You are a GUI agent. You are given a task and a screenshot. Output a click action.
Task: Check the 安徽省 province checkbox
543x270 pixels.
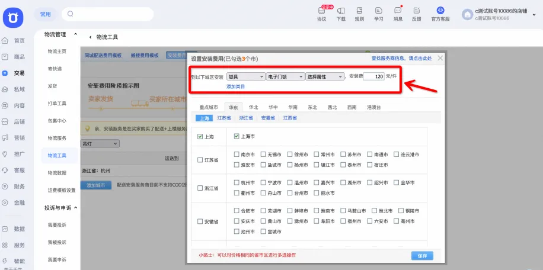200,221
